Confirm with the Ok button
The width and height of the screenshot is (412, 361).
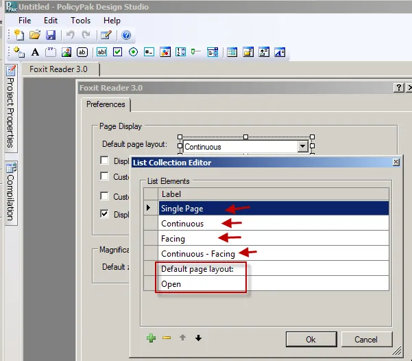point(311,340)
